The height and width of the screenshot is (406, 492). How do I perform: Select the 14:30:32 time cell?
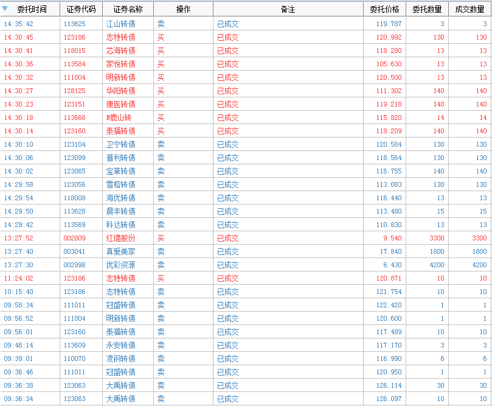18,77
